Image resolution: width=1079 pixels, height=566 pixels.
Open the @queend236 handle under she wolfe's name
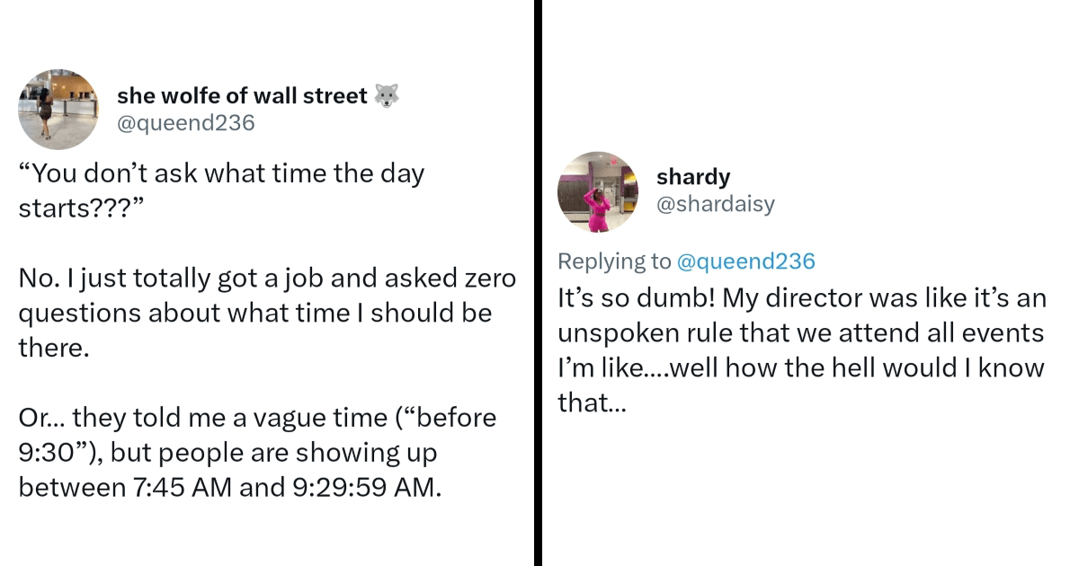point(186,122)
